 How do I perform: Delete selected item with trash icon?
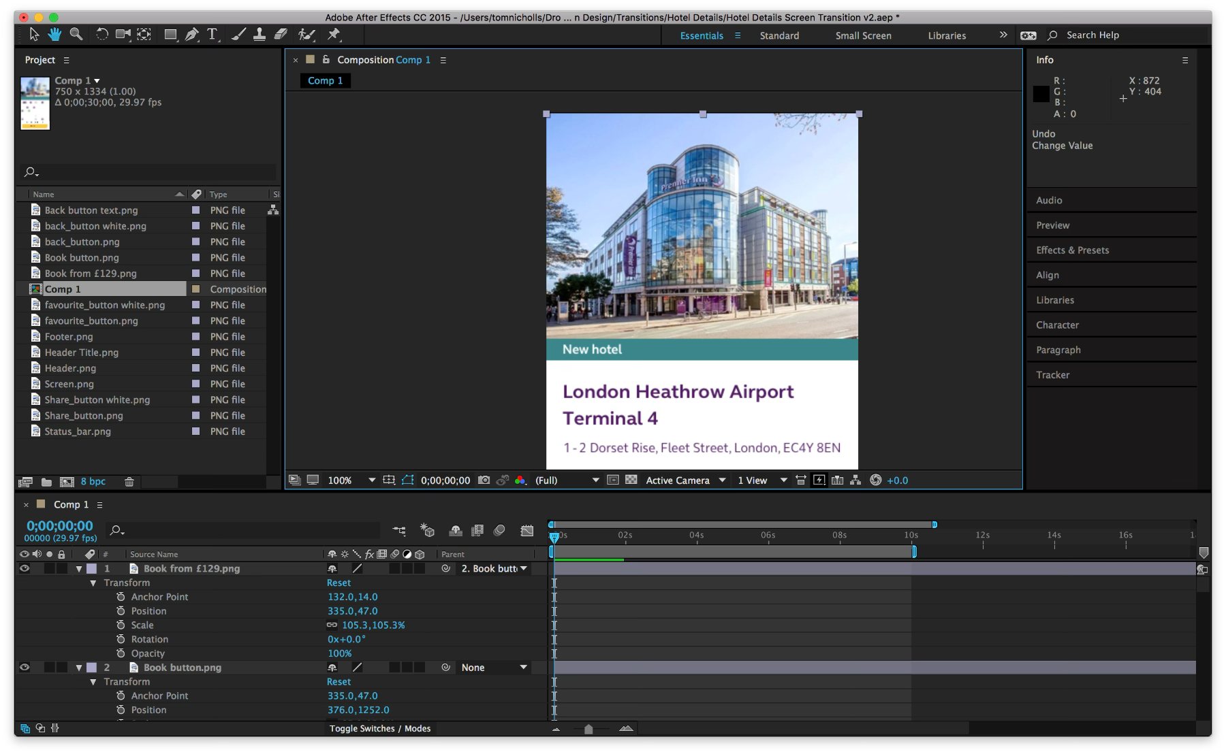click(129, 482)
